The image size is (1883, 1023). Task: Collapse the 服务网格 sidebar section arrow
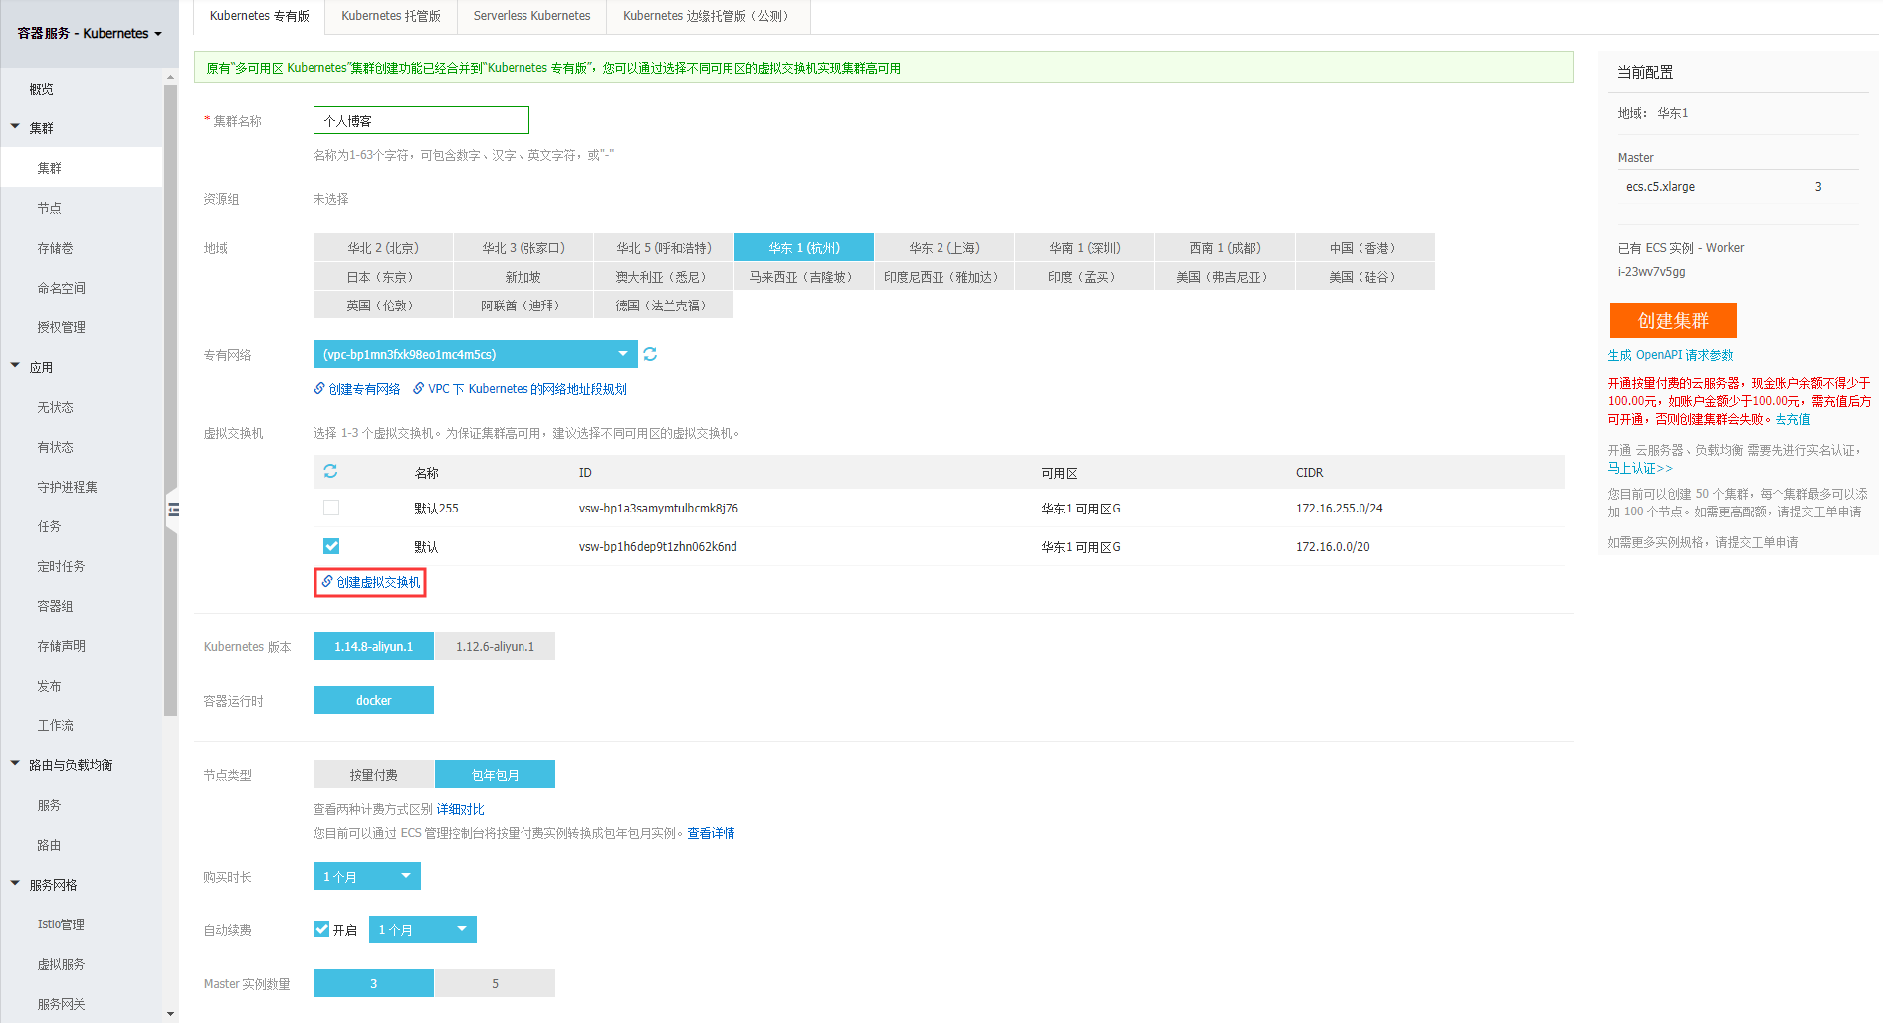pyautogui.click(x=15, y=884)
